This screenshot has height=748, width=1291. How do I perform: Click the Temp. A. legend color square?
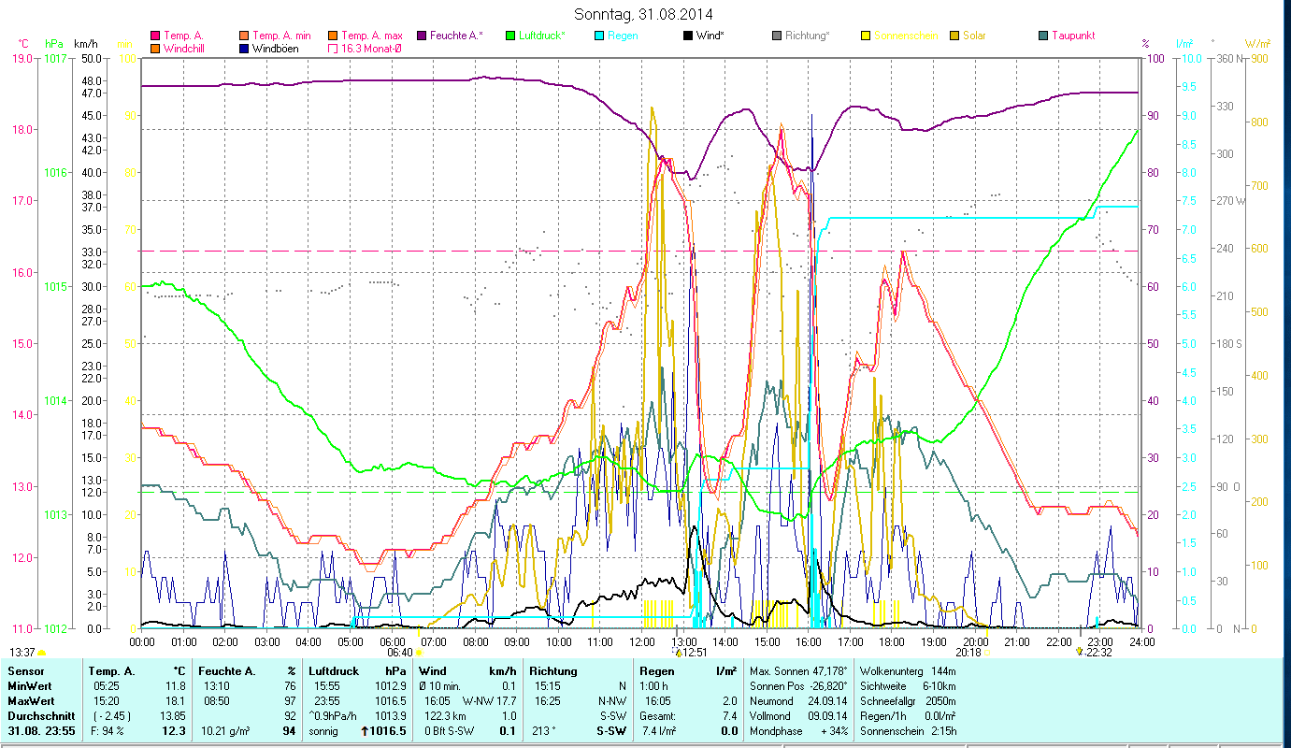pyautogui.click(x=154, y=36)
